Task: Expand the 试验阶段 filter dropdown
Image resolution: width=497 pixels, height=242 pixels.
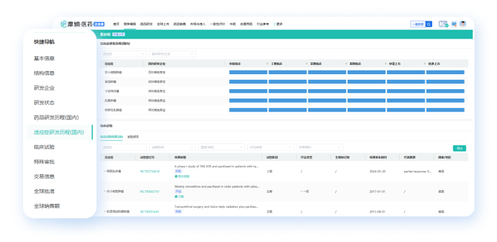Action: 173,147
